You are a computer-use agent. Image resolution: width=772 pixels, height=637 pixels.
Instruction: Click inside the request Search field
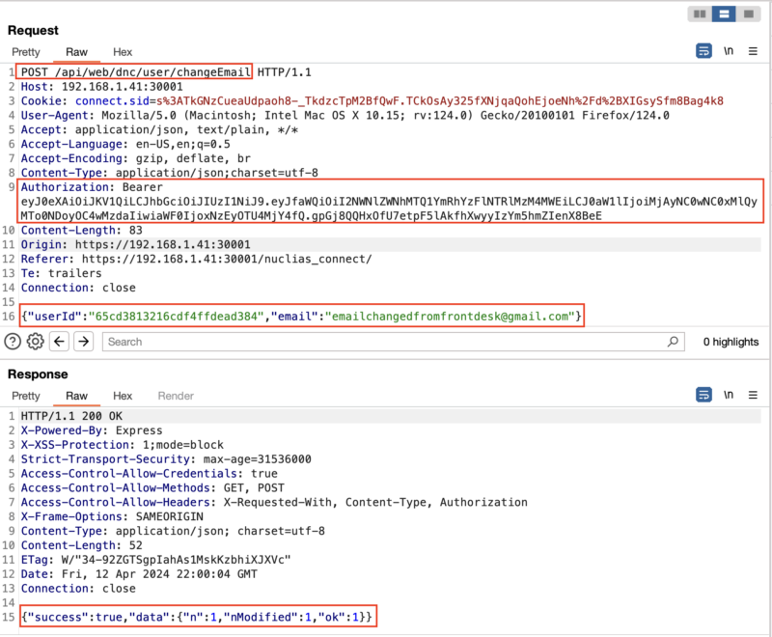[386, 342]
